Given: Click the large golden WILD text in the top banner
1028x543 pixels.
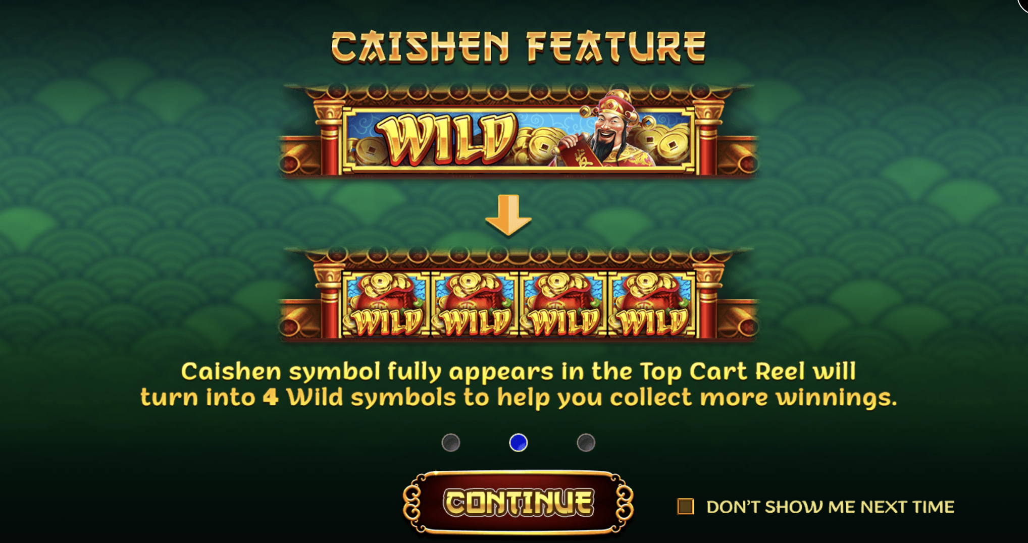Looking at the screenshot, I should [x=447, y=139].
